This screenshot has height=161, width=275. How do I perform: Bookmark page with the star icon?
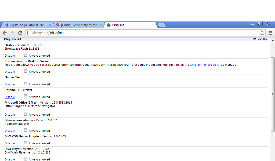[262, 33]
